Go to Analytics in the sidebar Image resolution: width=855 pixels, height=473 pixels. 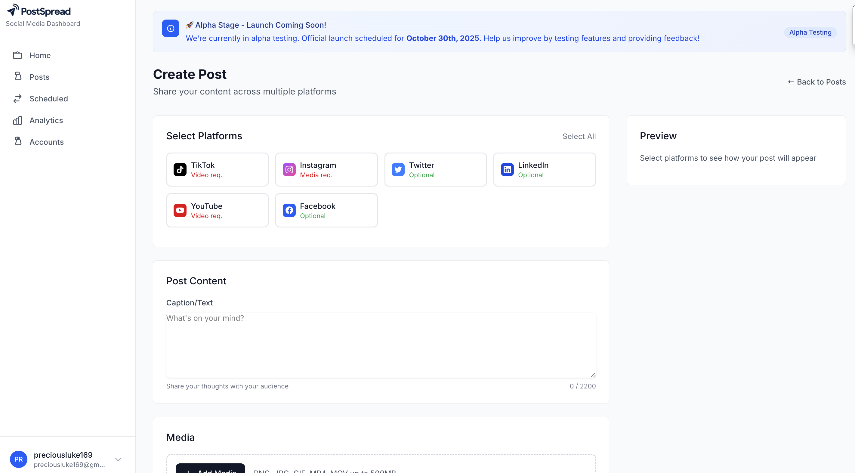pyautogui.click(x=46, y=120)
